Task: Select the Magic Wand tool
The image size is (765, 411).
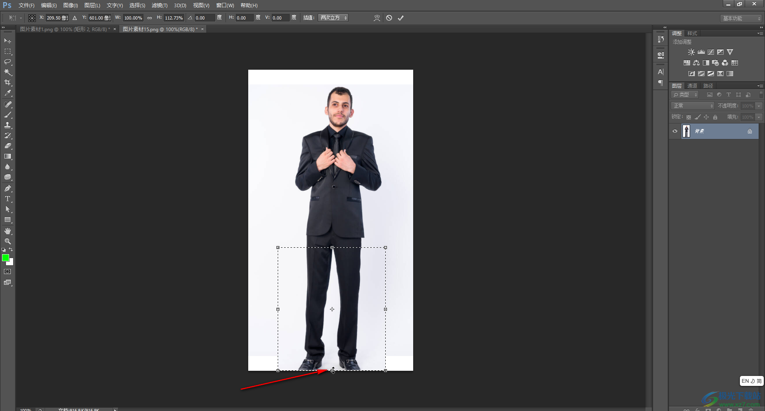Action: click(x=8, y=72)
